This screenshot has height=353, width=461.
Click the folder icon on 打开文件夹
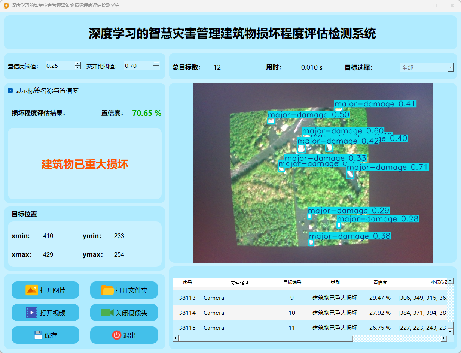pos(107,290)
